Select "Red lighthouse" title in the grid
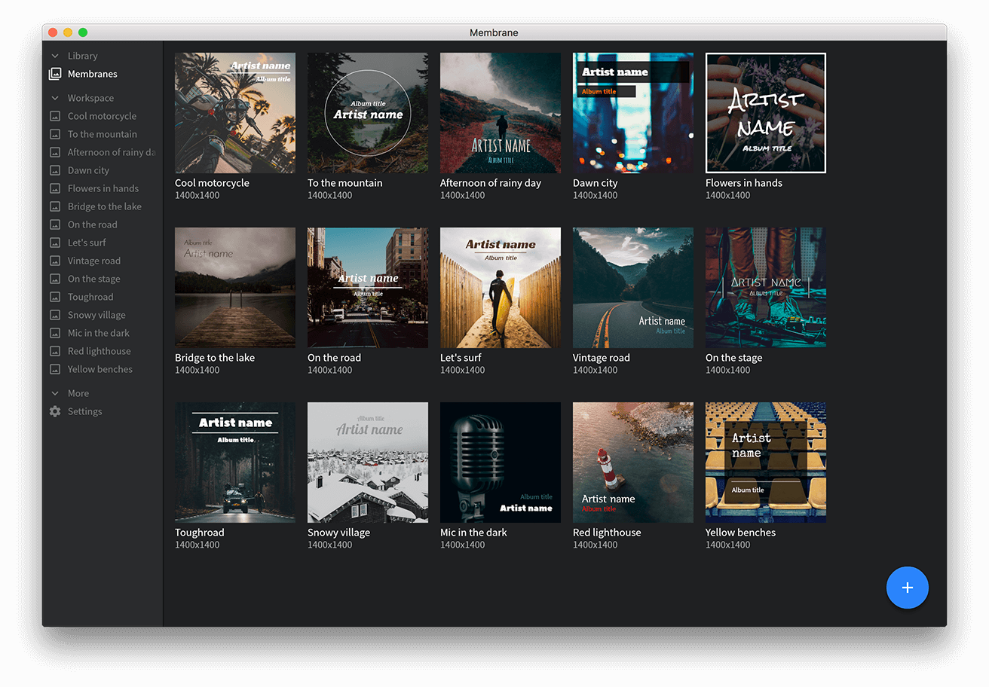This screenshot has height=687, width=989. pyautogui.click(x=607, y=533)
